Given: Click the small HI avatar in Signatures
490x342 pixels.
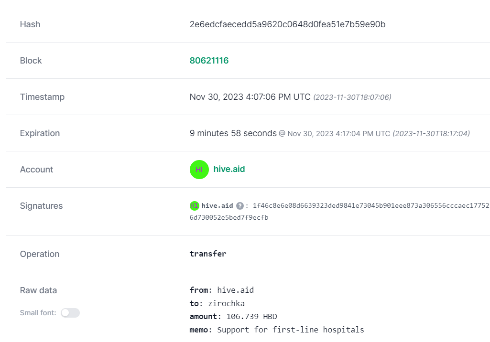Looking at the screenshot, I should (195, 205).
